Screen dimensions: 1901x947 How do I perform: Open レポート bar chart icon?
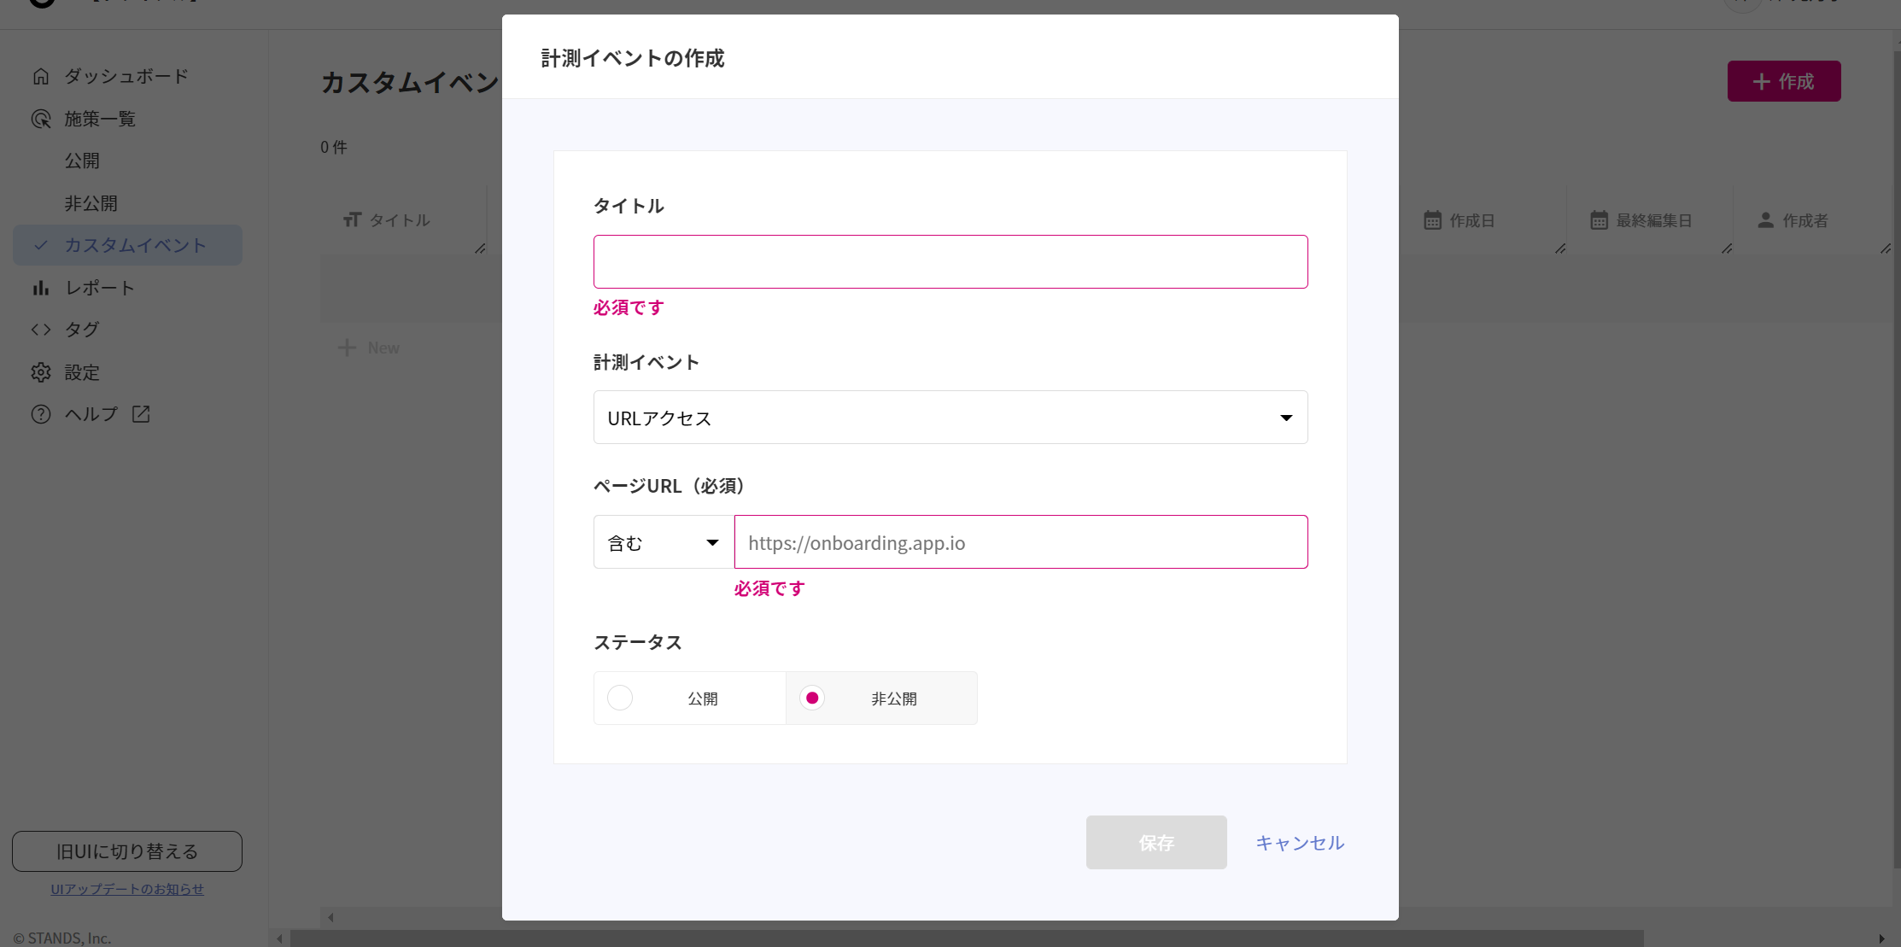pos(40,288)
